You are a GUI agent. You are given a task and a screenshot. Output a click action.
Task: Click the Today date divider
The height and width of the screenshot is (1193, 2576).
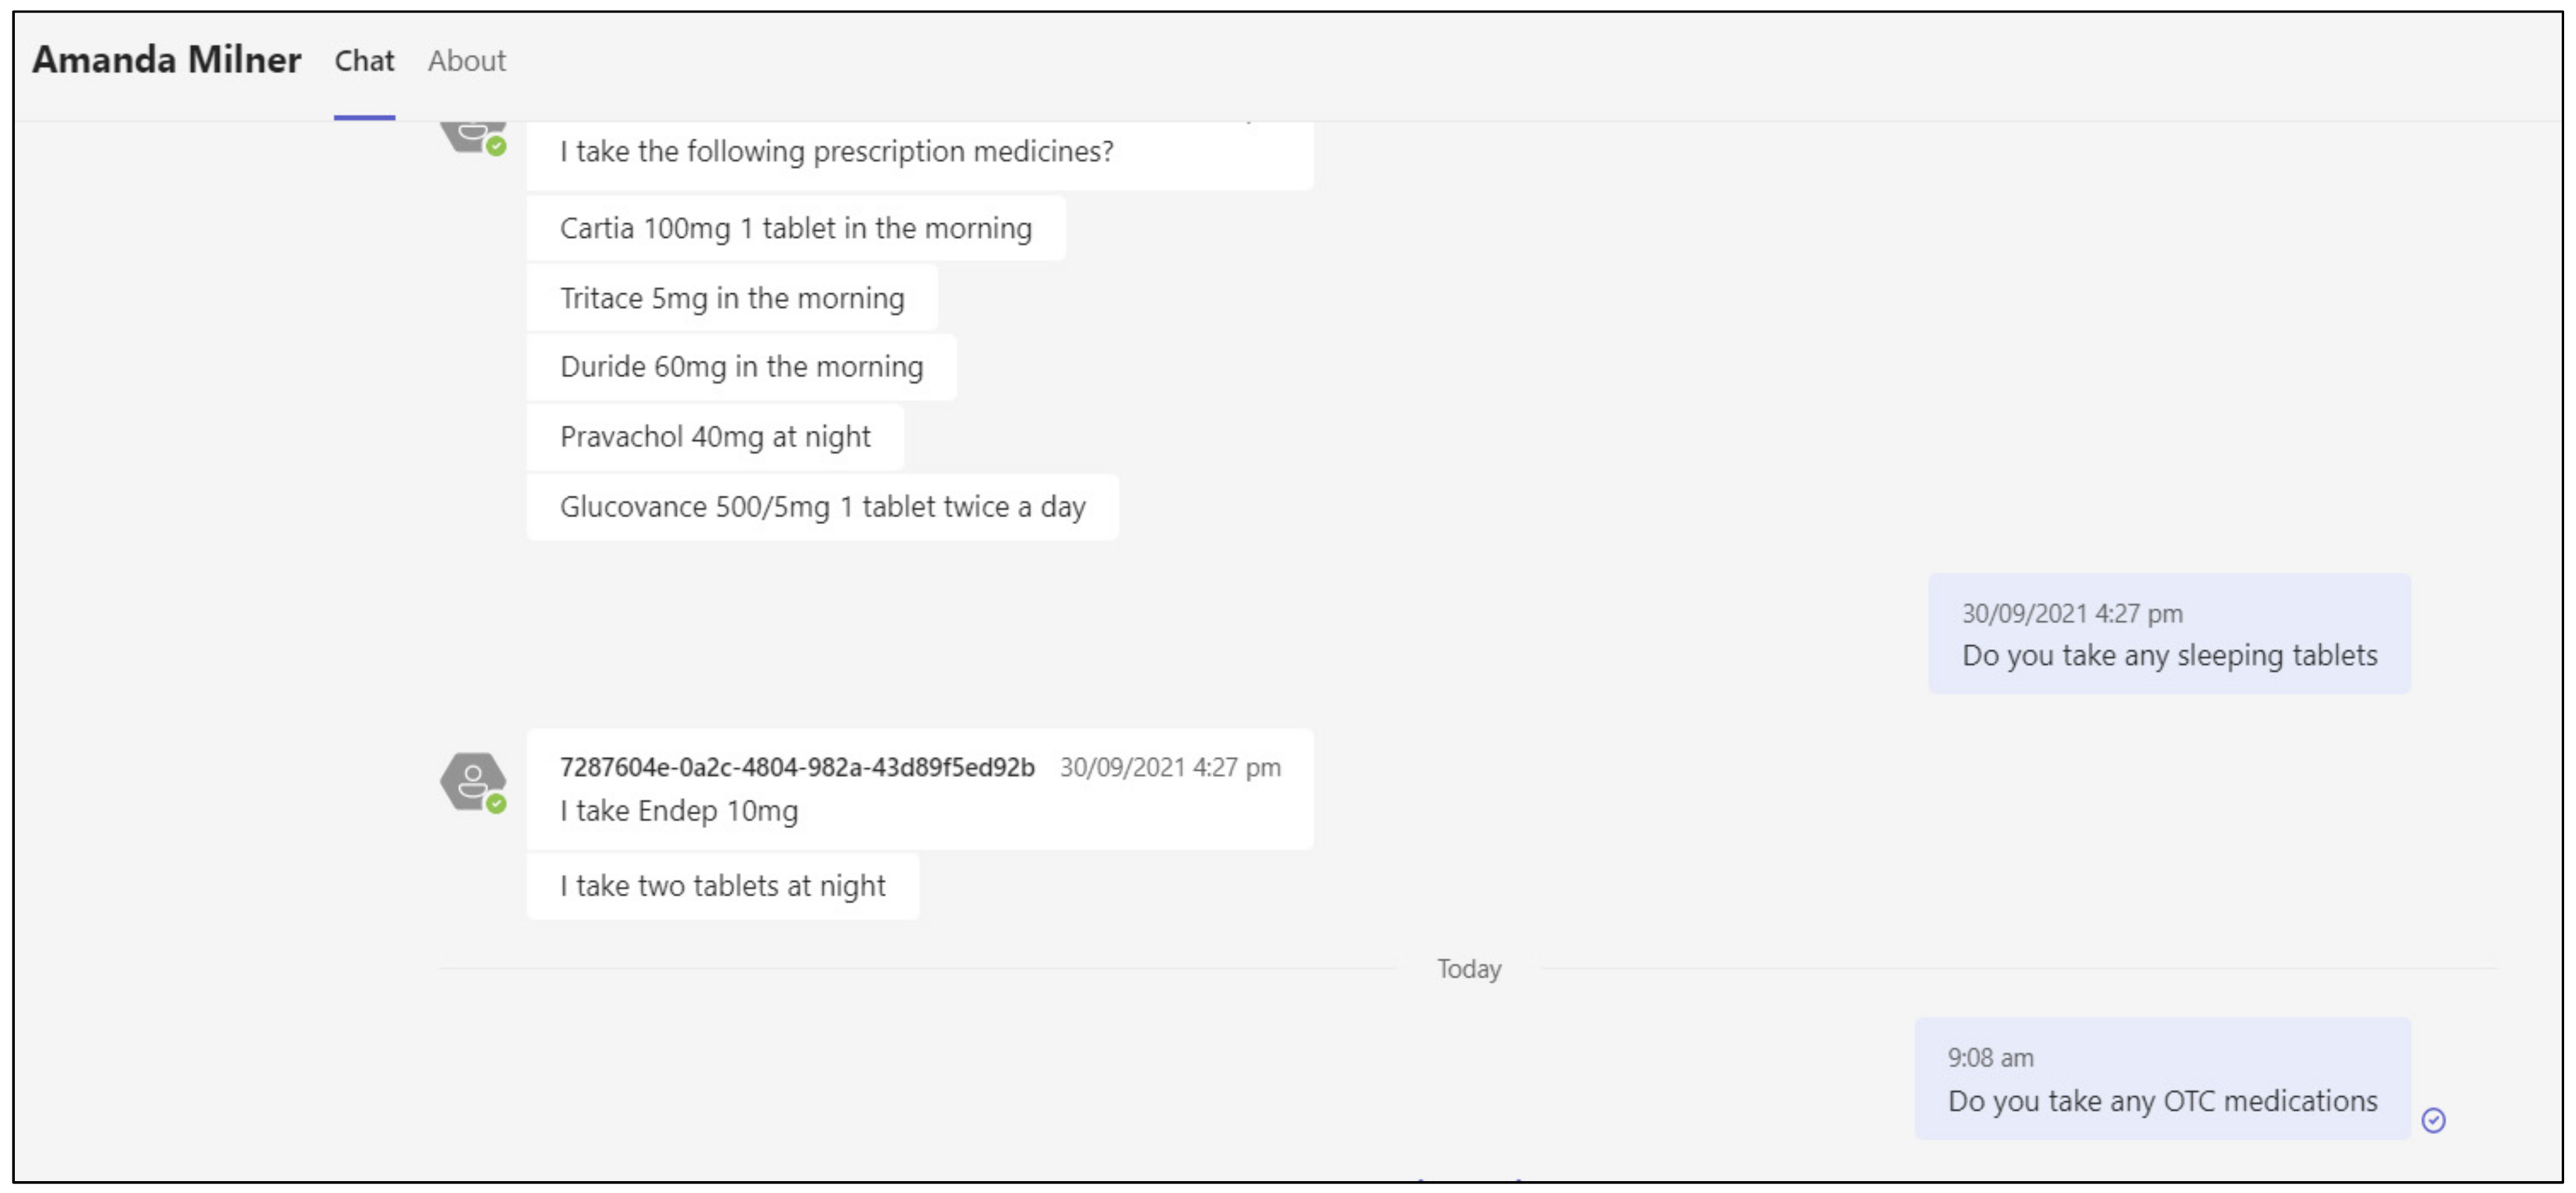(x=1468, y=968)
